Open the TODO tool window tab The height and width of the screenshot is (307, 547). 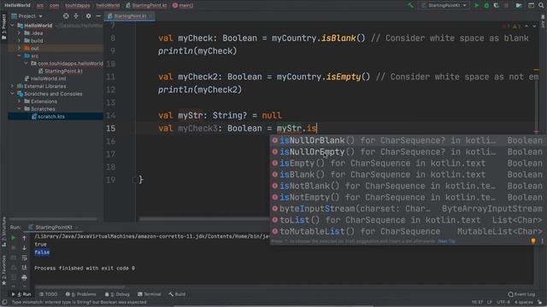(x=49, y=294)
